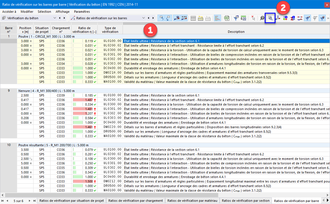The height and width of the screenshot is (204, 330).
Task: Click the right arrow of horizontal scrollbar
Action: tap(327, 195)
